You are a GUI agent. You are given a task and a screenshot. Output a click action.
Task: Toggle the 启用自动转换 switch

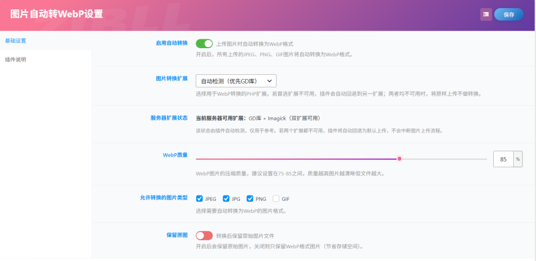click(x=204, y=43)
